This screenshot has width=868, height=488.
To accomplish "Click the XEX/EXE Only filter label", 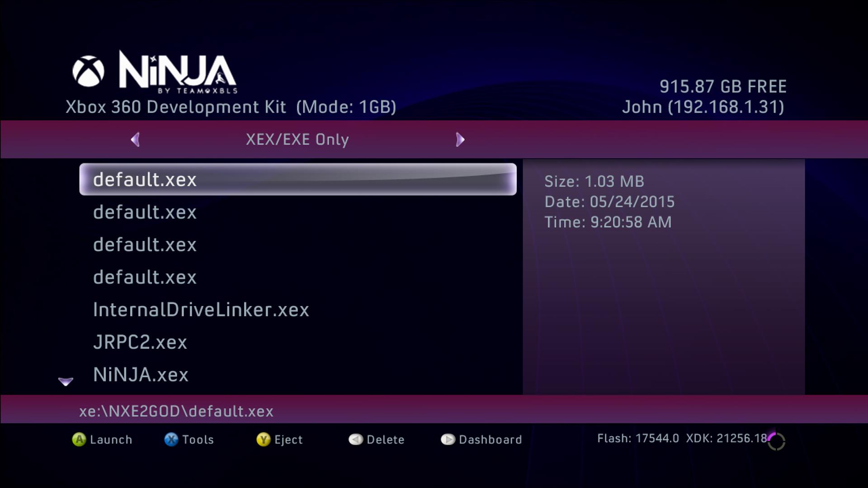I will [x=297, y=140].
